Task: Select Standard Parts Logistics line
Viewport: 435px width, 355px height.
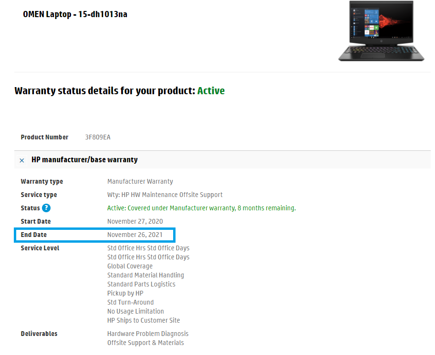Action: click(x=141, y=284)
